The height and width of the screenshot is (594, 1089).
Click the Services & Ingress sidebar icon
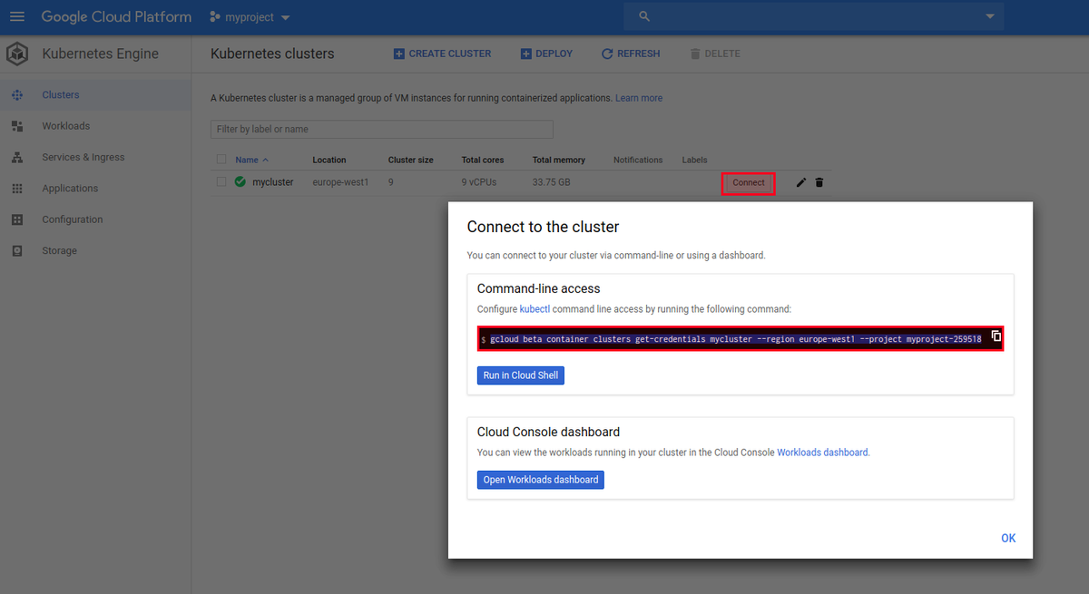(x=17, y=157)
